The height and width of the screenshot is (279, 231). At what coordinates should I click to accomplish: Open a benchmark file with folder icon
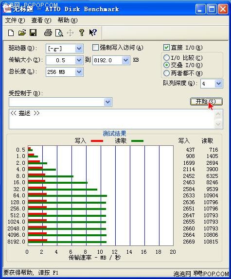[22, 33]
